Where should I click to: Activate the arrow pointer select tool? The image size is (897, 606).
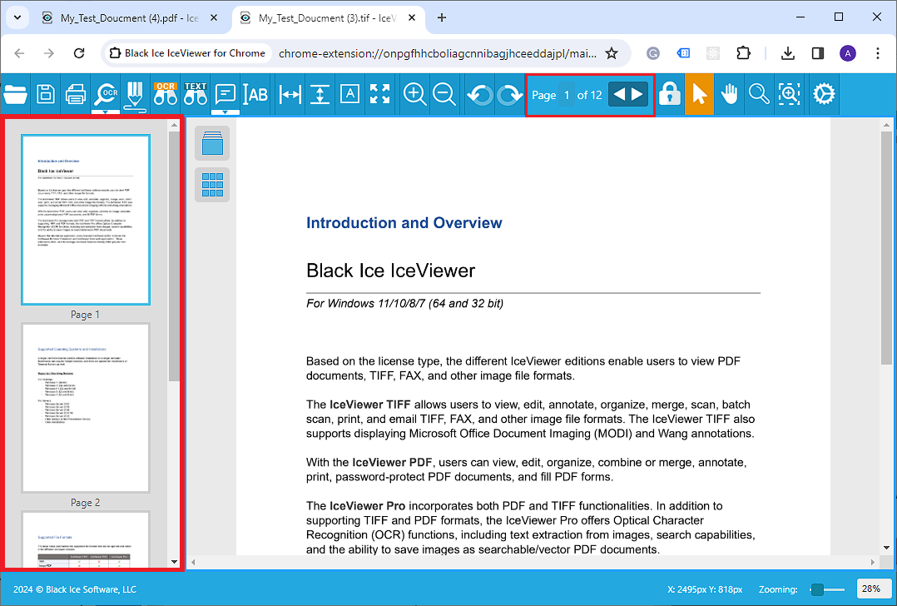(699, 94)
